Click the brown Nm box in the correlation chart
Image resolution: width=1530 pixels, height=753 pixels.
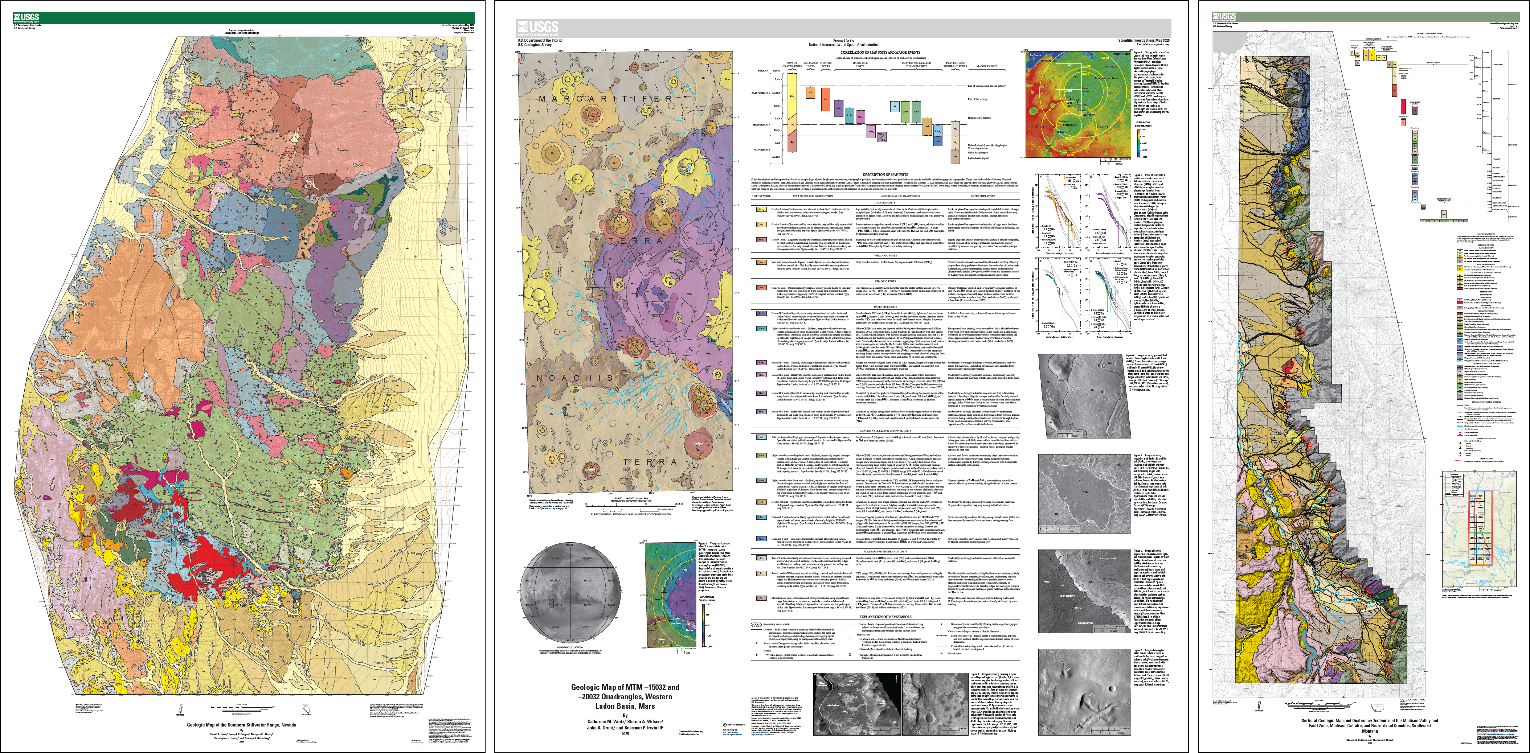[955, 157]
